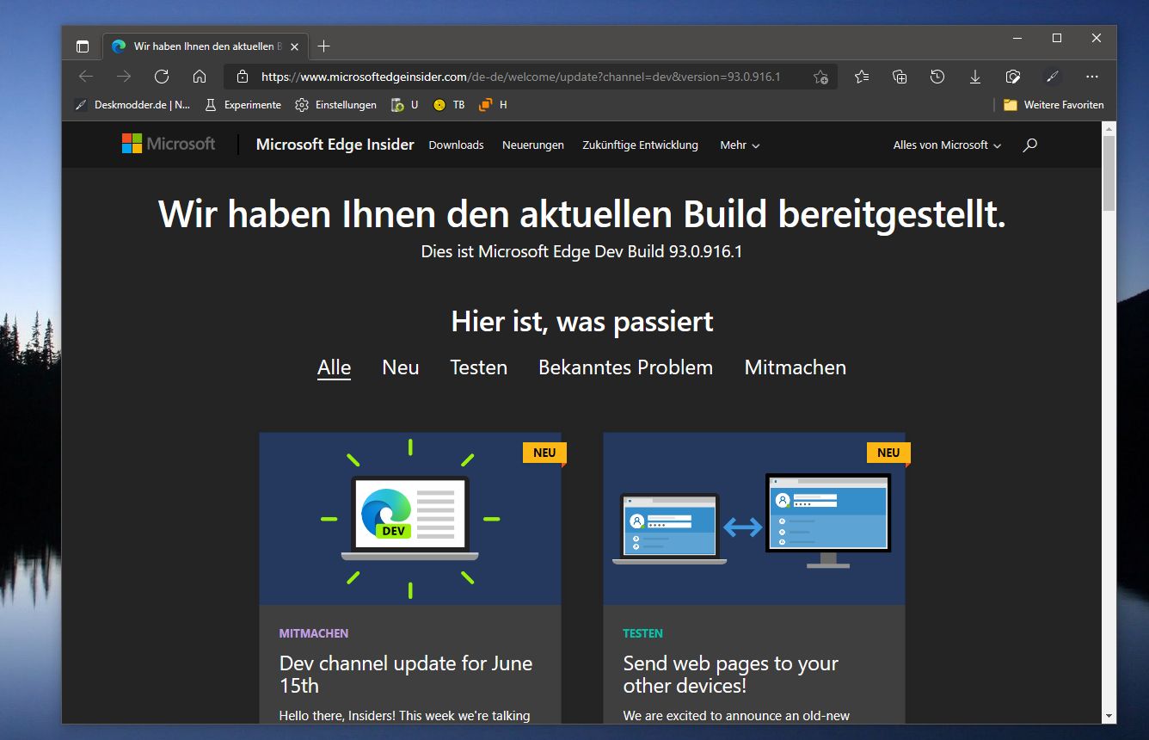Click the TESTEN card category label
Image resolution: width=1149 pixels, height=740 pixels.
pos(643,633)
